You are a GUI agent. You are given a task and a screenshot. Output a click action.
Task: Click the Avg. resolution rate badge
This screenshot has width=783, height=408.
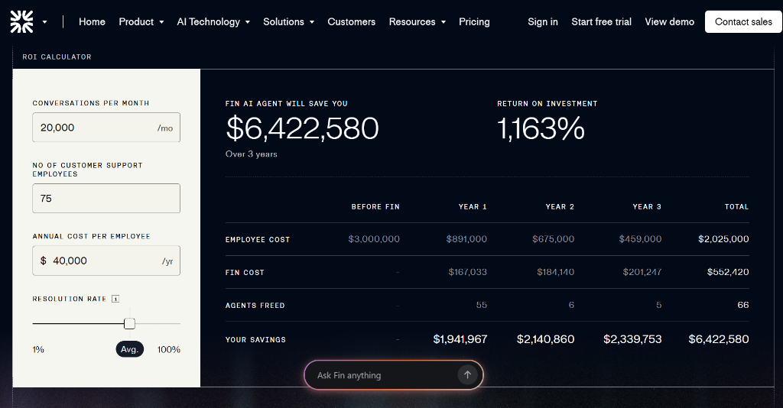tap(130, 349)
